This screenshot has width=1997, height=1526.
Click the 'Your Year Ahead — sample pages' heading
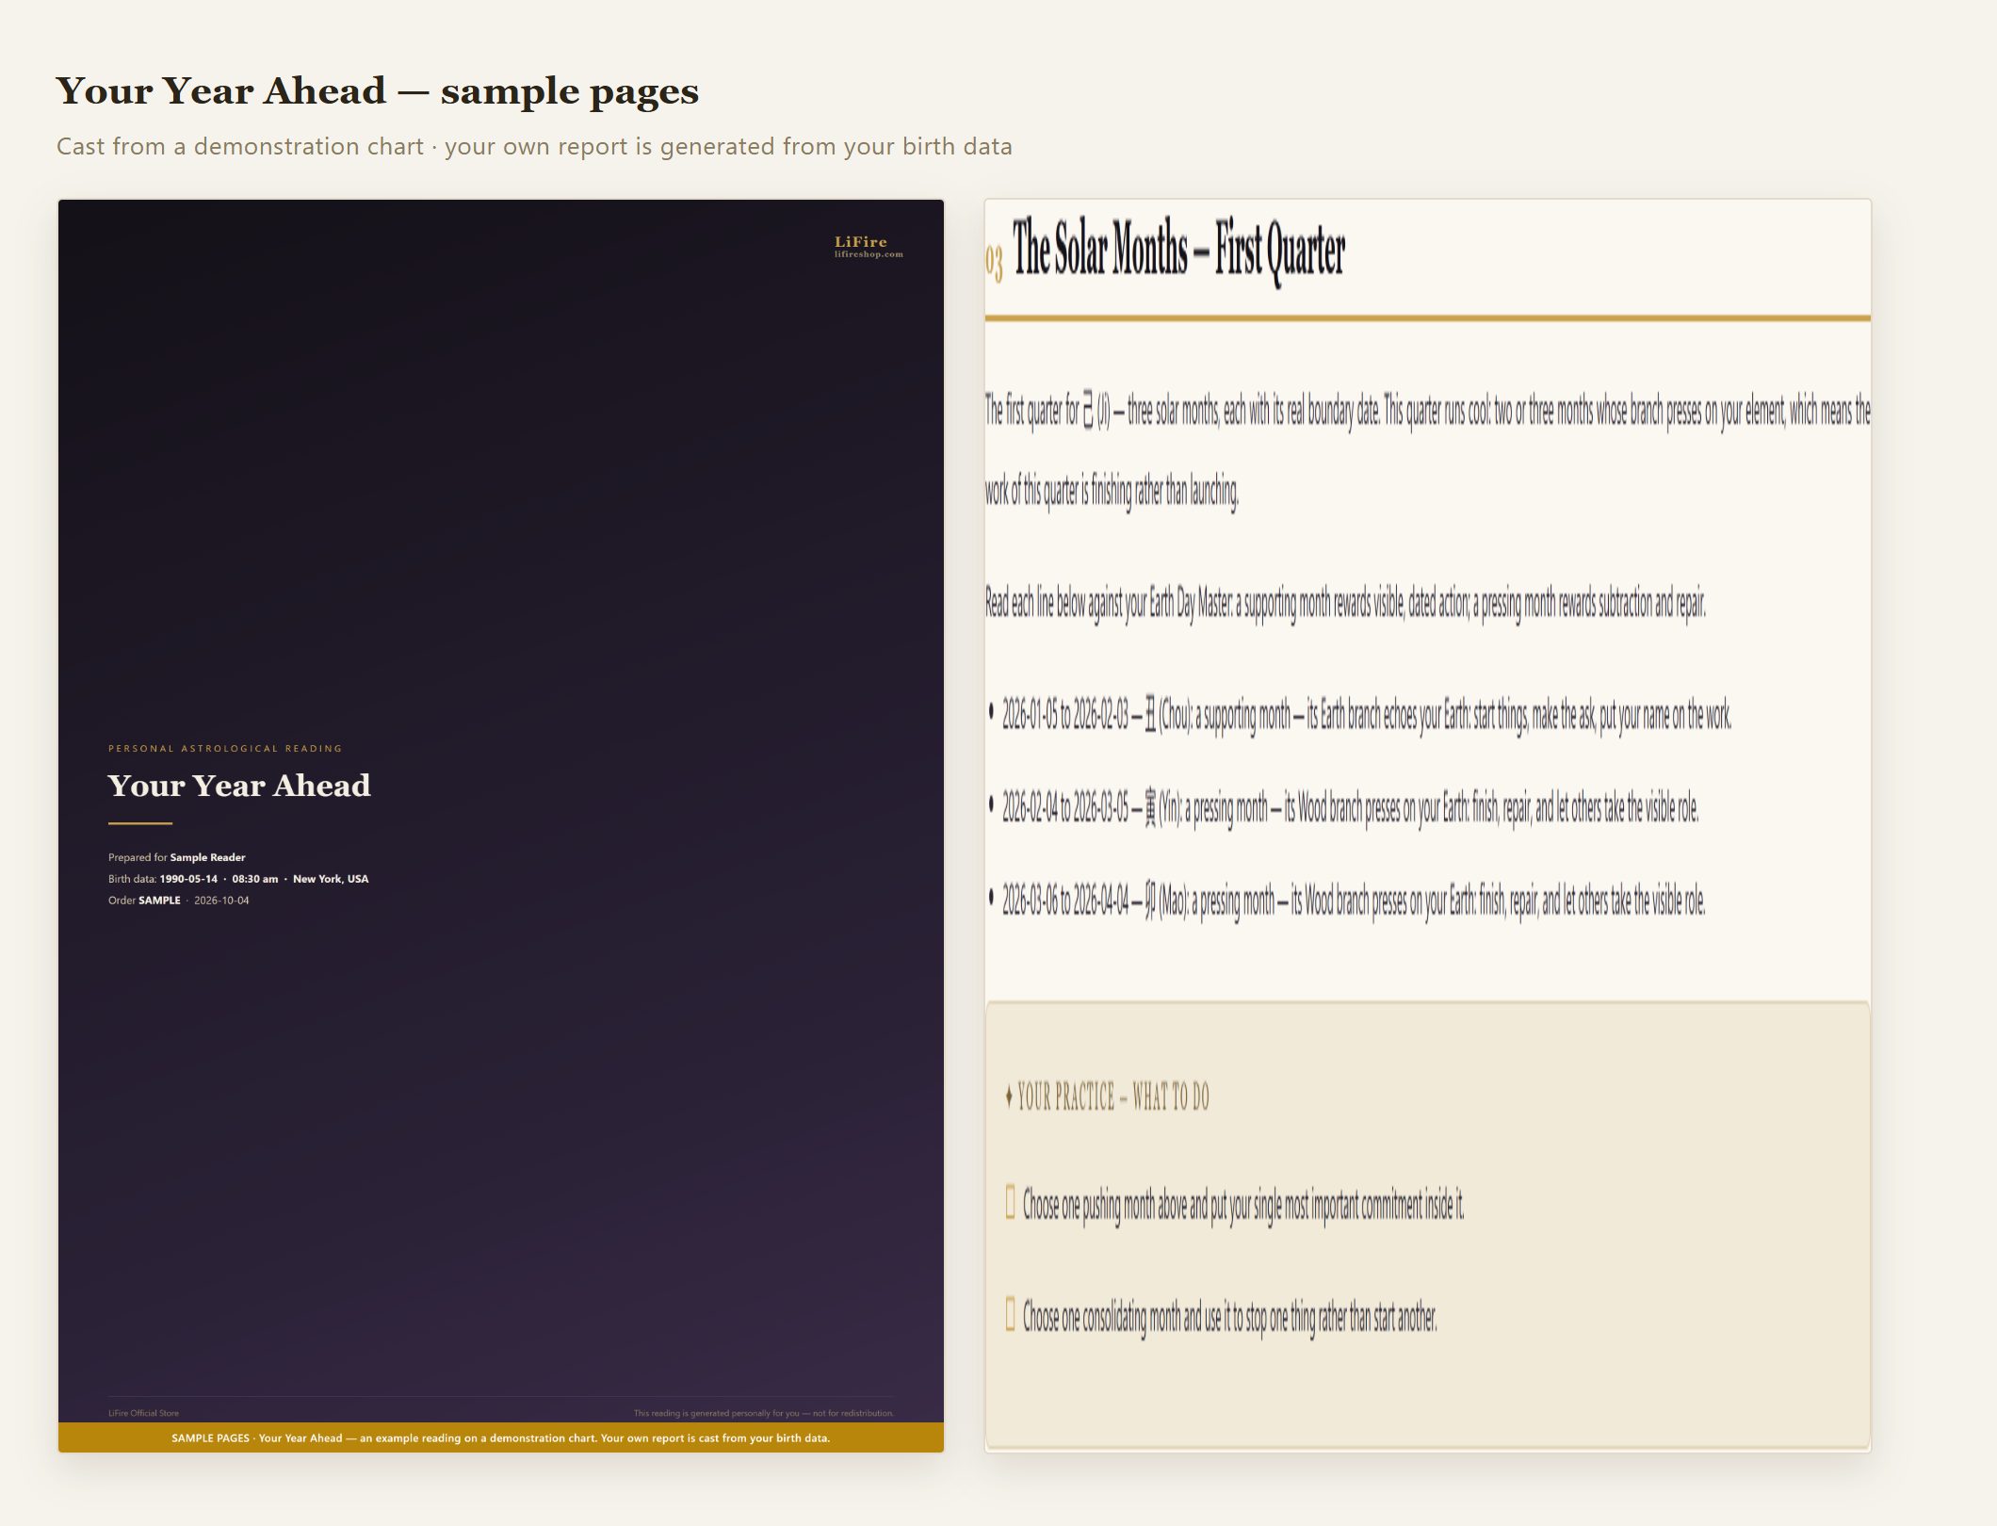click(378, 91)
